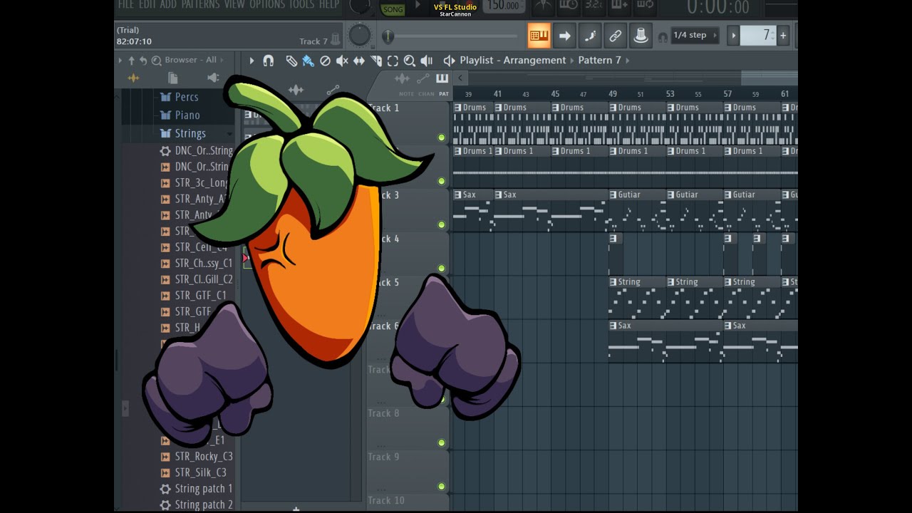Open the Playlist options menu arrow
912x513 pixels.
252,61
